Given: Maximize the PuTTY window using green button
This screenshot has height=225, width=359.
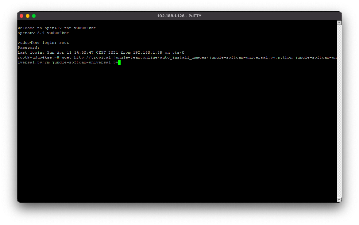Looking at the screenshot, I should click(34, 16).
